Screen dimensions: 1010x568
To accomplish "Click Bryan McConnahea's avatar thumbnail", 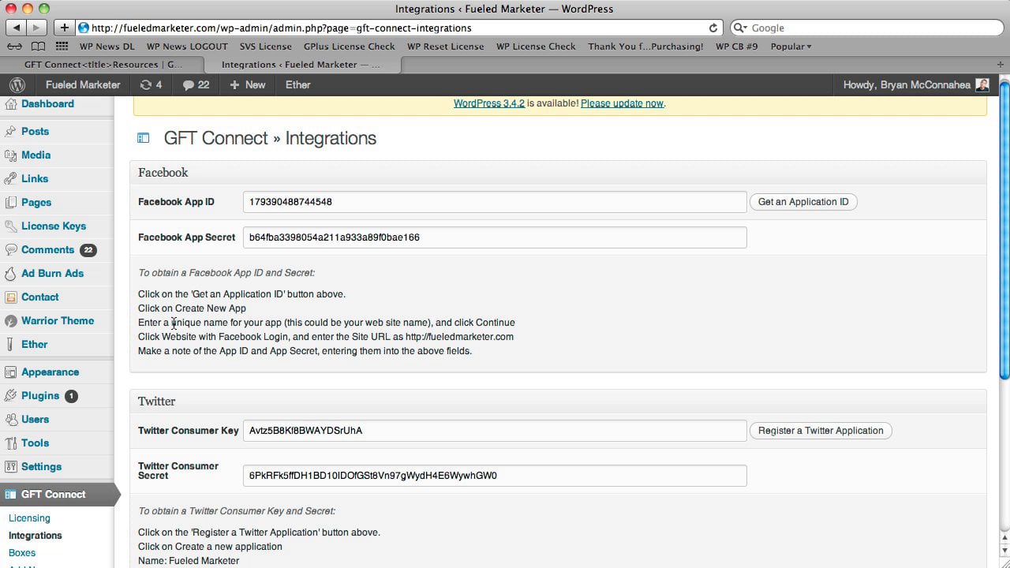I will 982,85.
